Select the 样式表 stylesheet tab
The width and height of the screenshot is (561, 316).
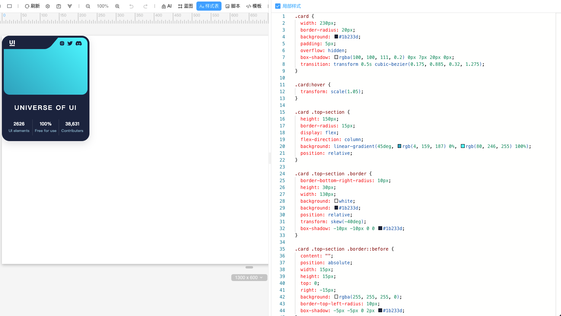point(209,6)
